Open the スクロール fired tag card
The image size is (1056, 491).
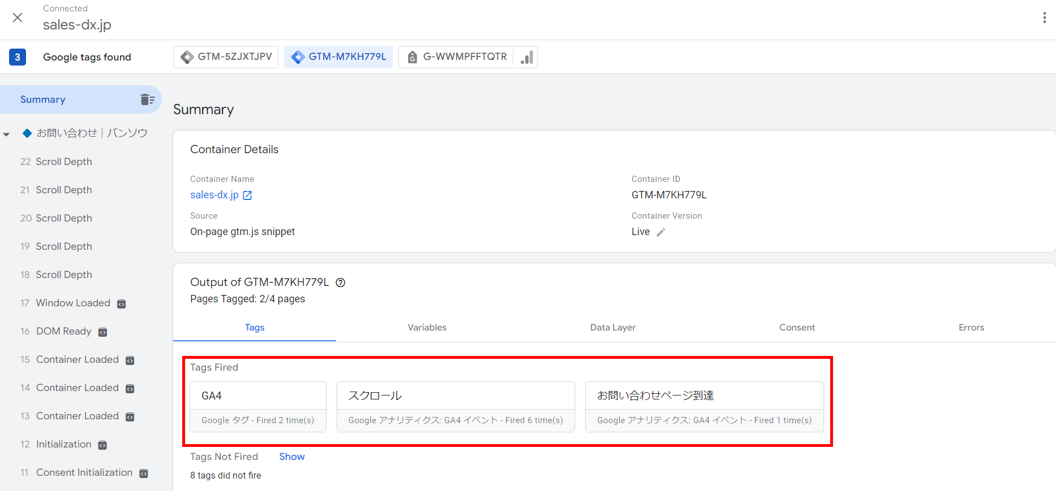click(456, 407)
